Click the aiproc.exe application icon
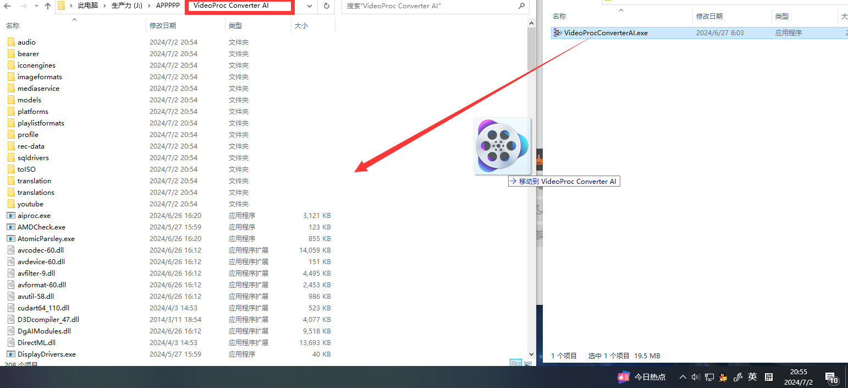This screenshot has height=388, width=848. [x=10, y=216]
